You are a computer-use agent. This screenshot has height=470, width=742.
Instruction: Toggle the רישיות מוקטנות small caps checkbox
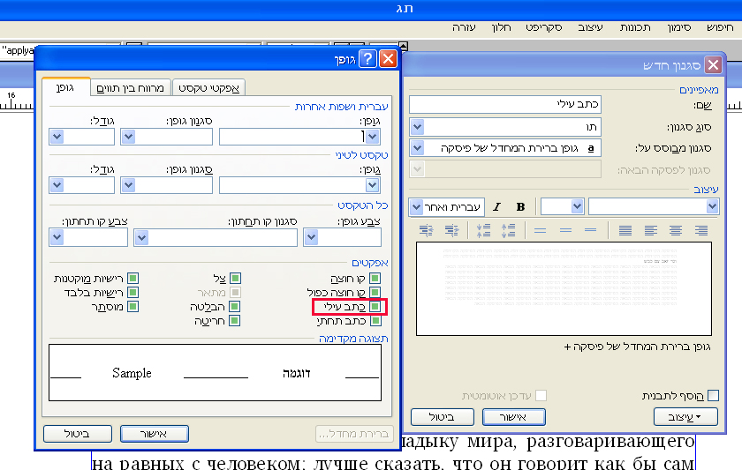133,279
